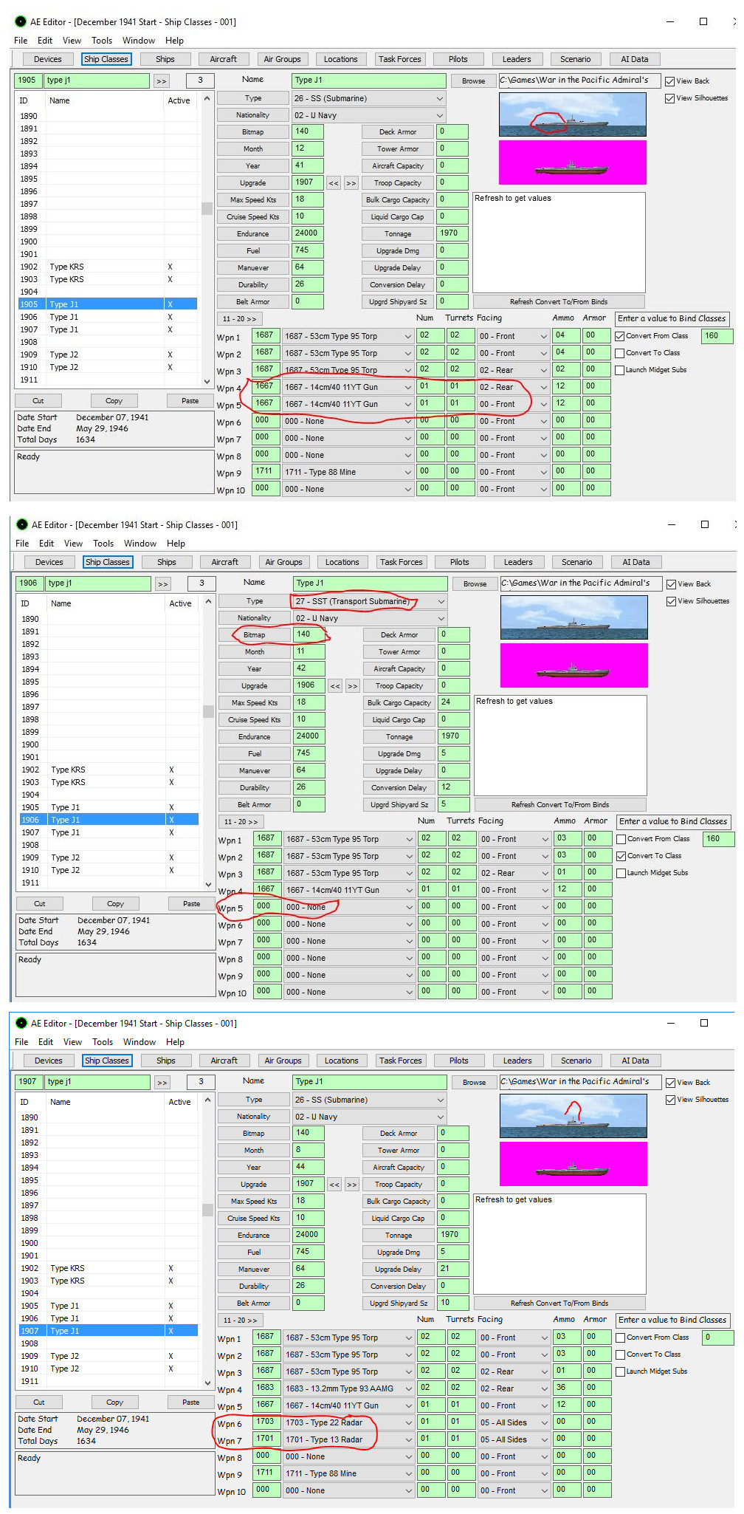Open Help menu in bottom window
This screenshot has height=1514, width=744.
coord(175,1042)
